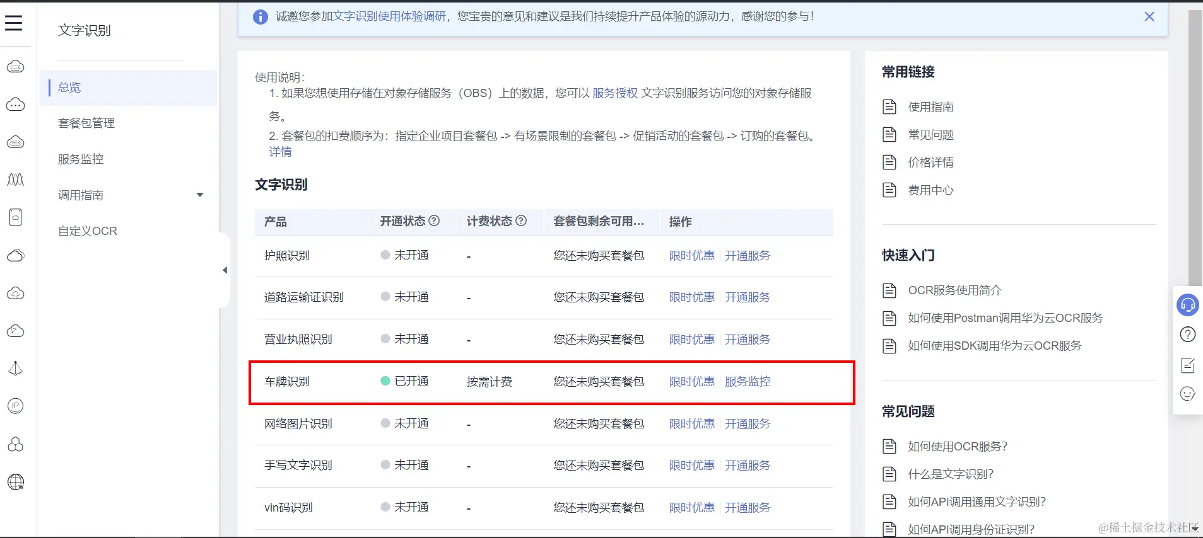Open the headset customer service widget
Screen dimensions: 1203x538
click(1188, 305)
